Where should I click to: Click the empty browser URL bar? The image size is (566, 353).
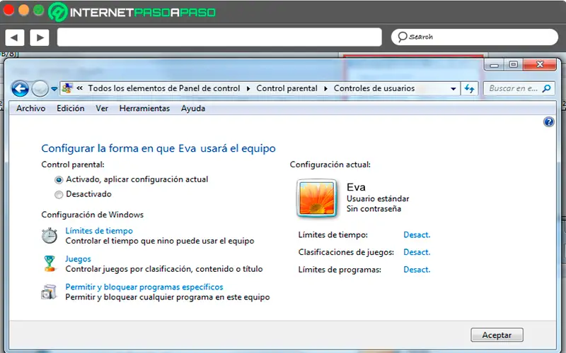219,37
